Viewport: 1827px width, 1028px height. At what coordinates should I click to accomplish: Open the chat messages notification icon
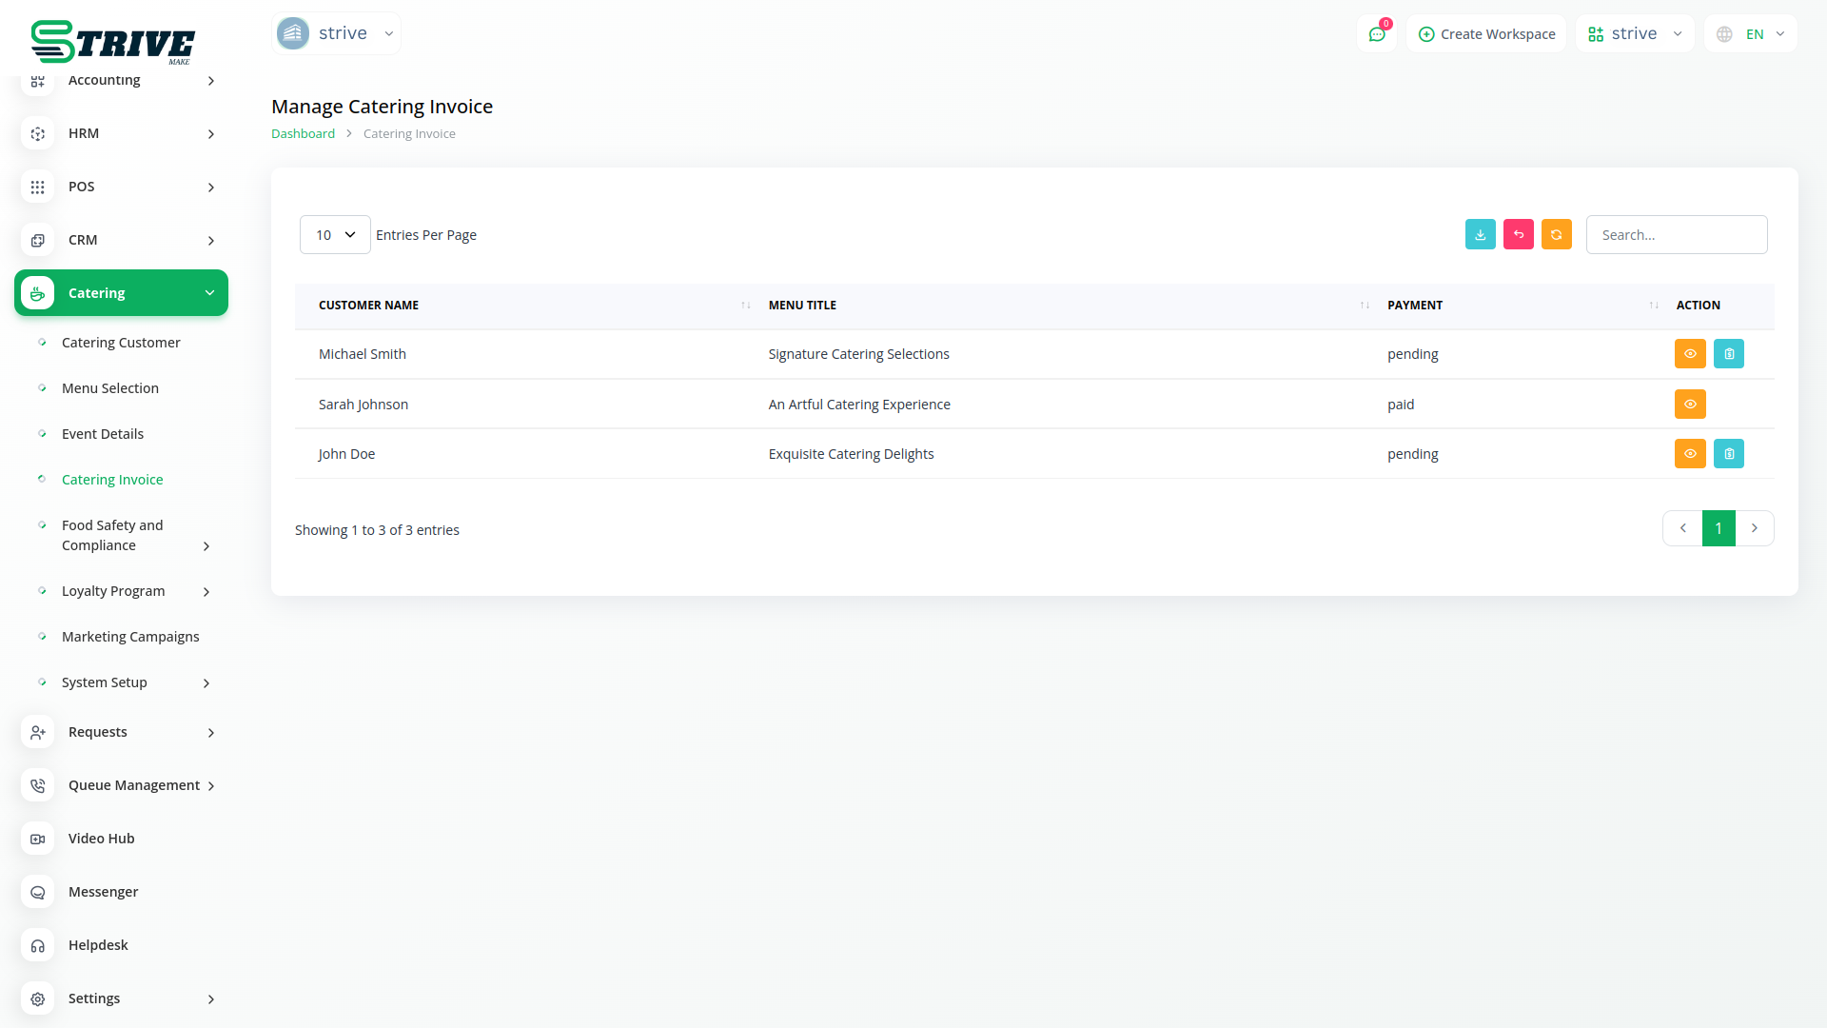pyautogui.click(x=1376, y=34)
